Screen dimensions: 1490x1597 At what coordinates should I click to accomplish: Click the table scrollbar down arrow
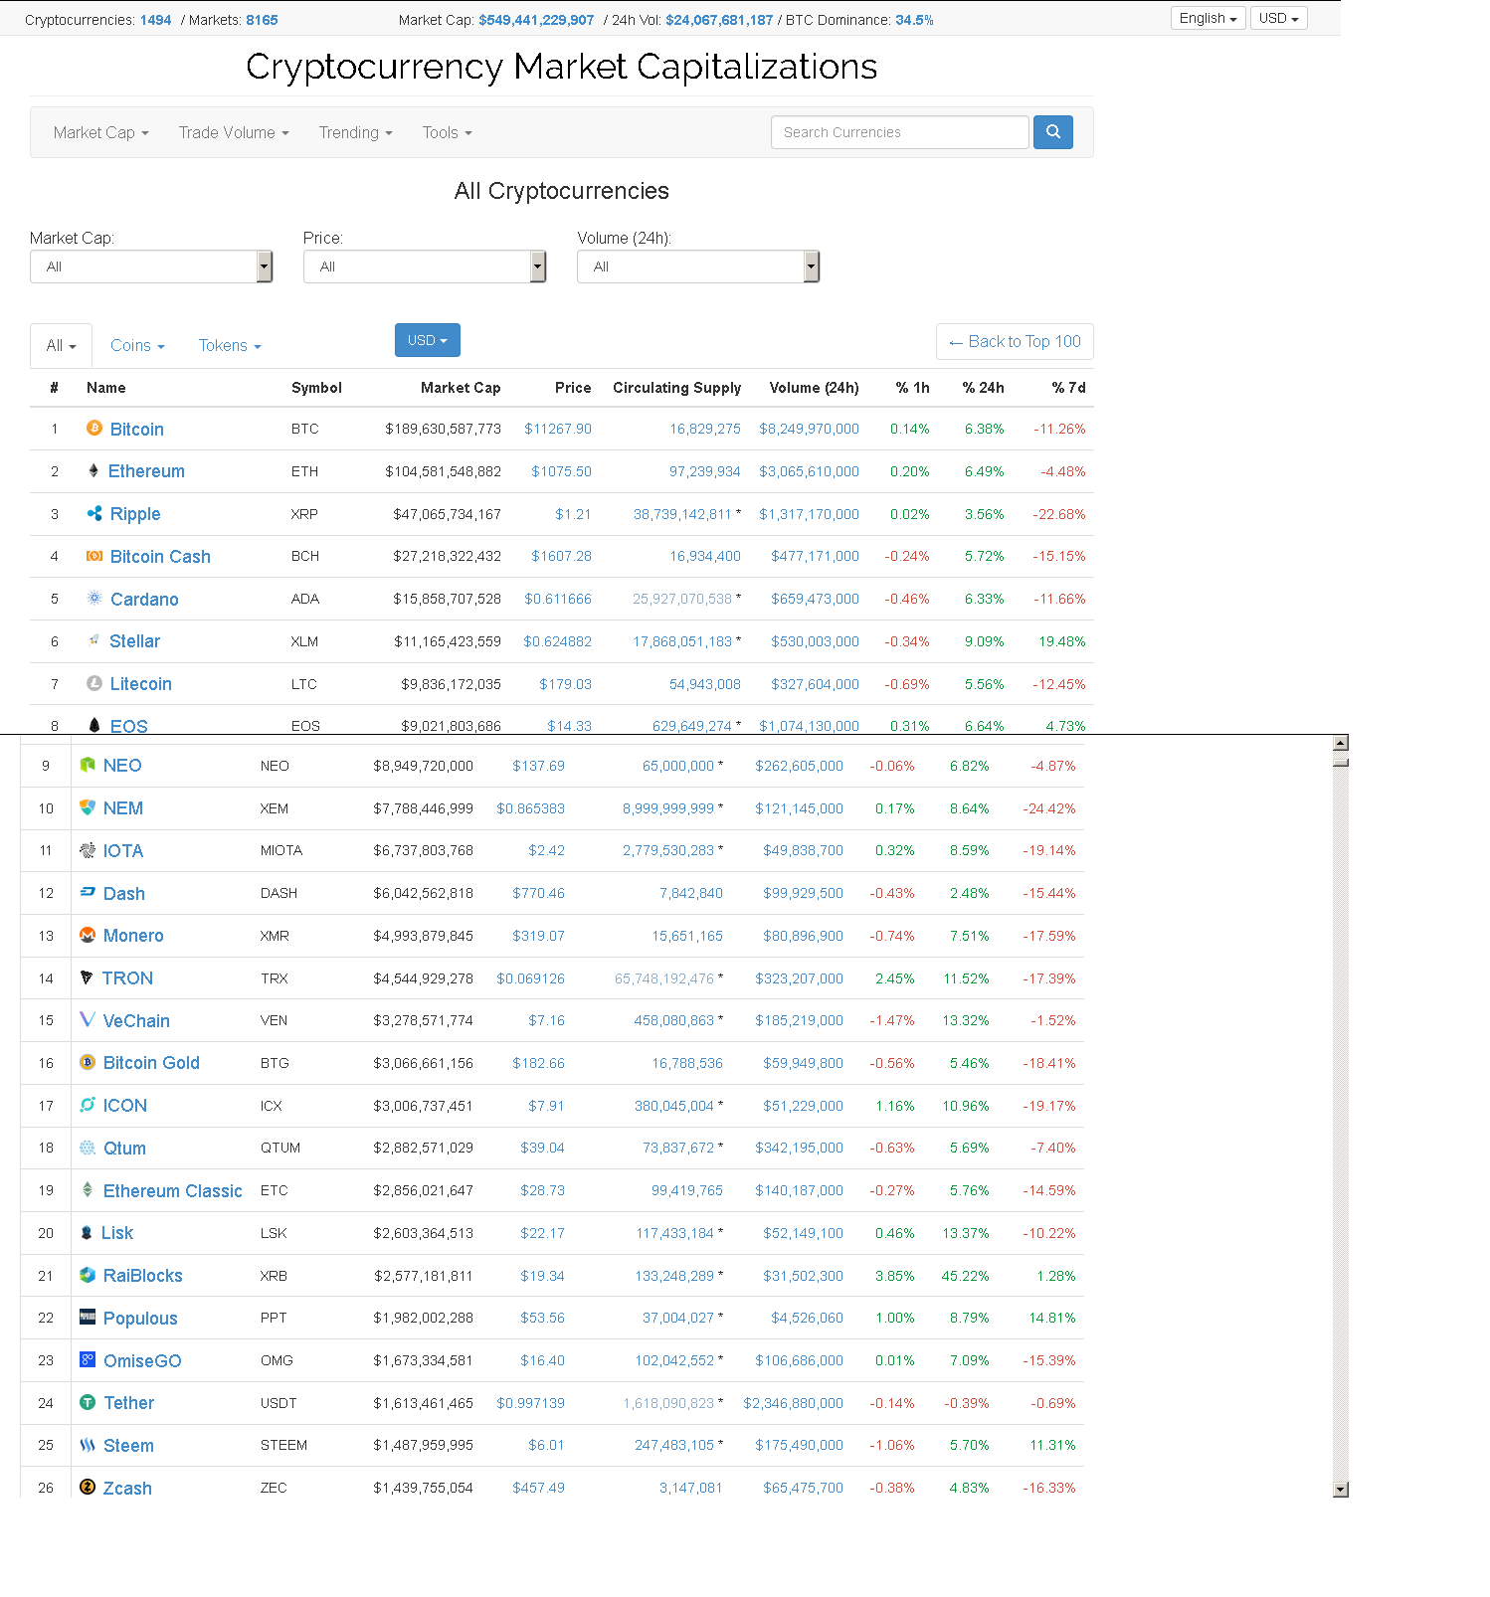coord(1341,1489)
